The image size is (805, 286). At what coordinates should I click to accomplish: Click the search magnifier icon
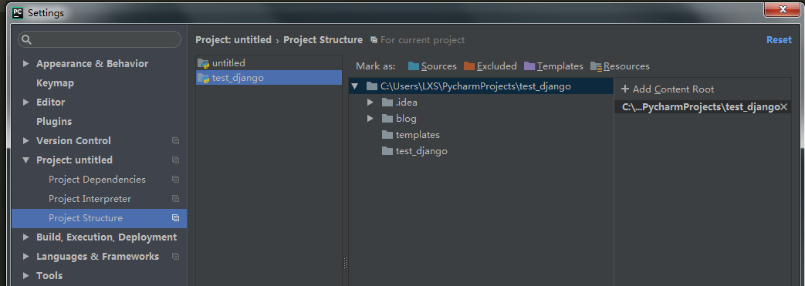tap(27, 39)
